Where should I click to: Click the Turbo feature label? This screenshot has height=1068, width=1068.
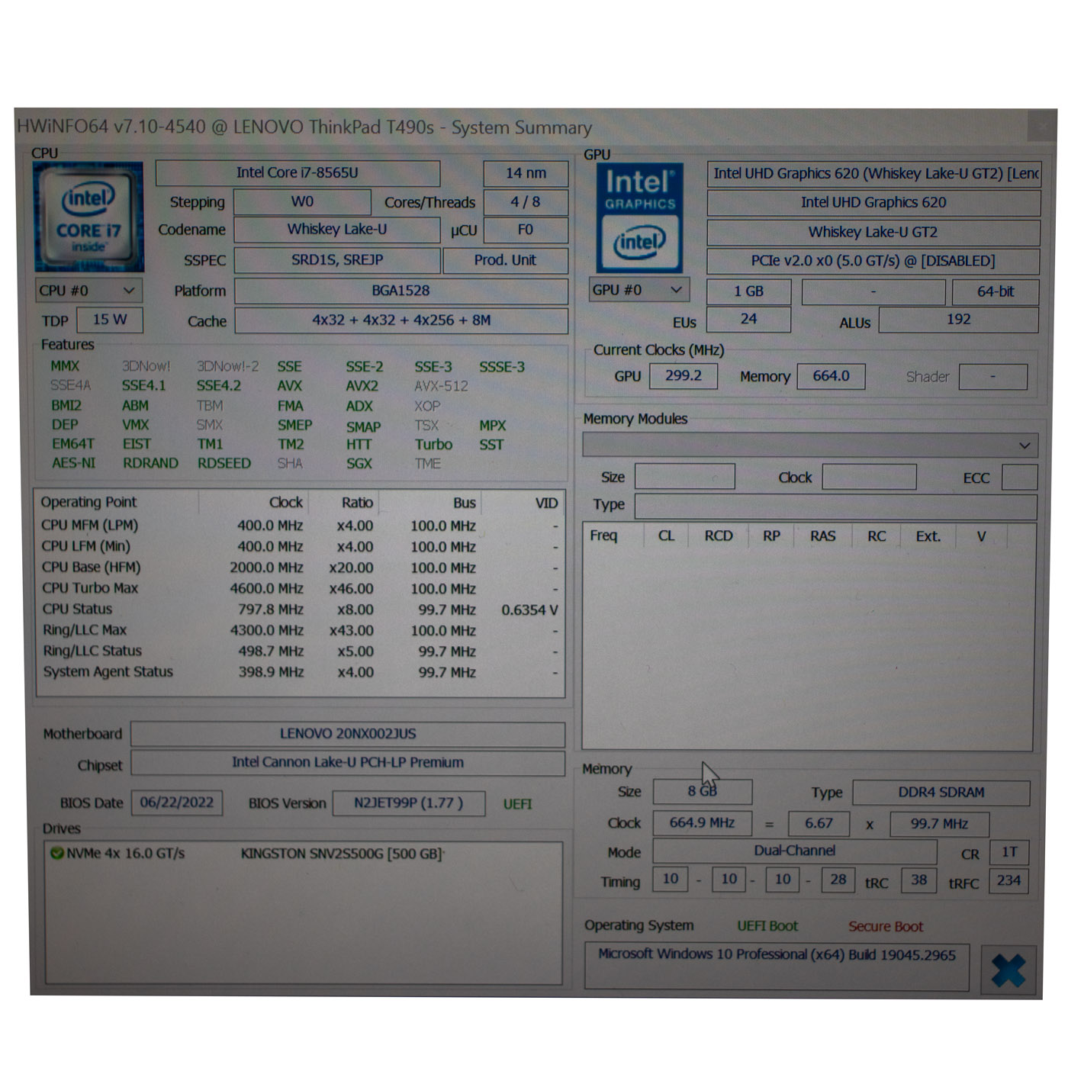(433, 444)
